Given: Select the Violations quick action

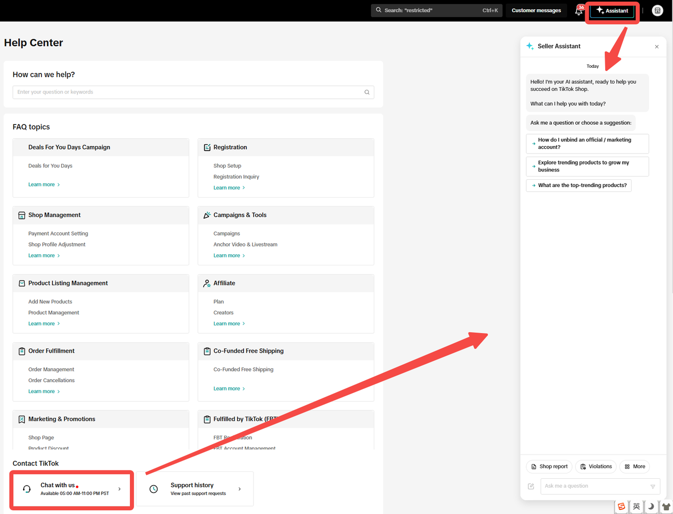Looking at the screenshot, I should coord(596,467).
